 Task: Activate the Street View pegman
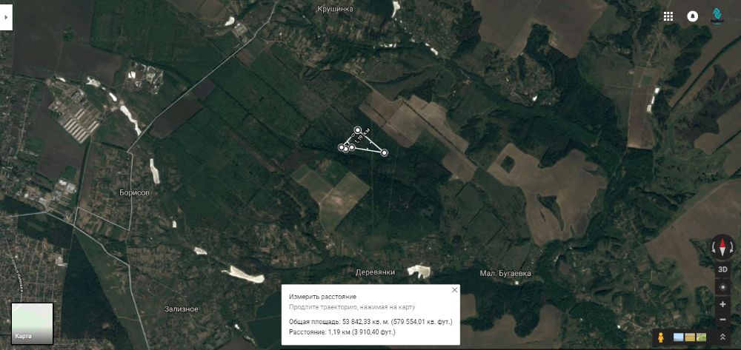click(x=661, y=337)
